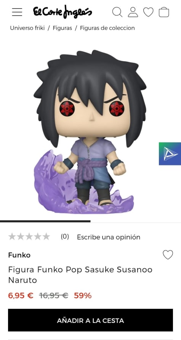Open the user account icon
Screen dimensions: 181x340
click(x=133, y=12)
